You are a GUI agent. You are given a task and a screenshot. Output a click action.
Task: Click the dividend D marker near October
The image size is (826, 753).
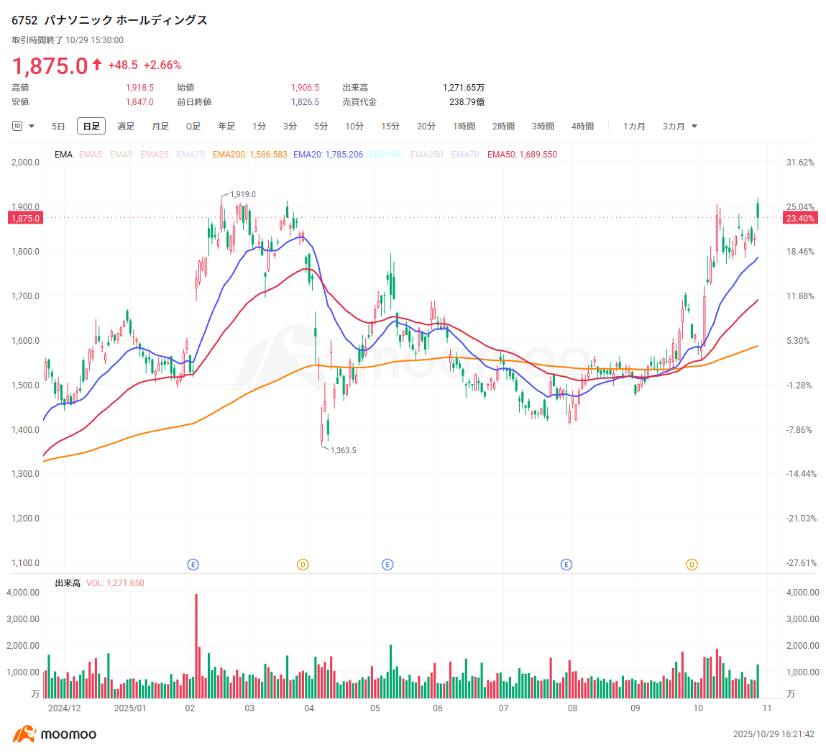tap(692, 565)
